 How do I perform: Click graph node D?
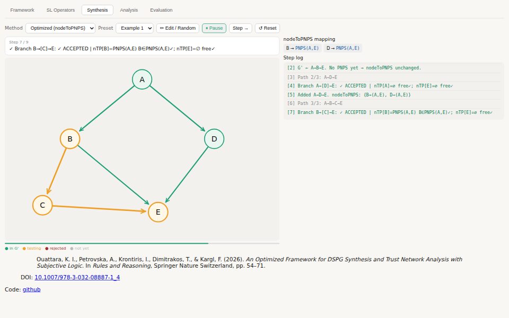[214, 139]
